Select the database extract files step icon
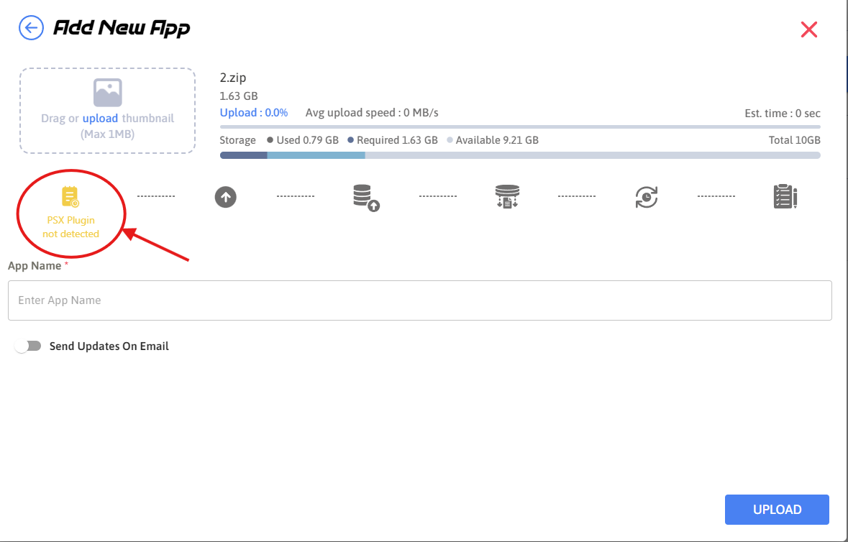 coord(507,196)
